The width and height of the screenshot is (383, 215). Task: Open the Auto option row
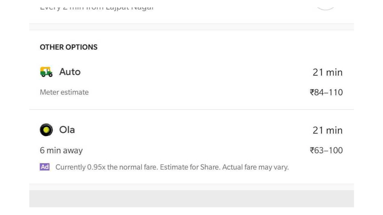(191, 82)
